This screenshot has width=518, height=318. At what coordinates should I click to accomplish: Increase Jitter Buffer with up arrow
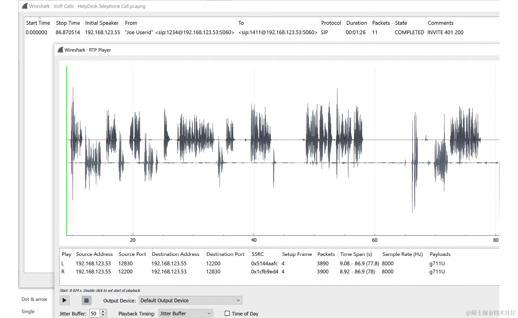(x=103, y=311)
